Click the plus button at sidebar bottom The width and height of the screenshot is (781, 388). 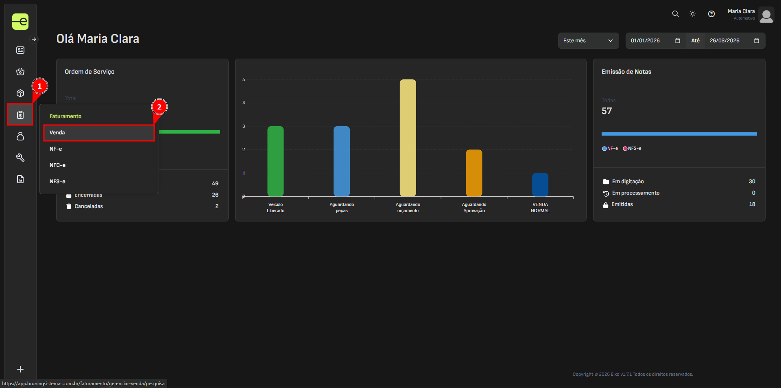[x=20, y=369]
